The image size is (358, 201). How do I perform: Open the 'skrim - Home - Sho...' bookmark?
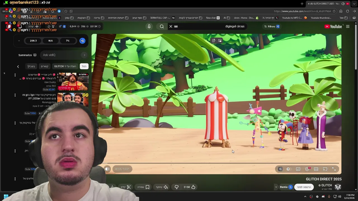click(246, 18)
